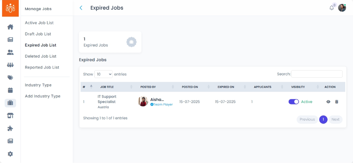Screen dimensions: 353x163
Task: Sort by the Job Title column
Action: [x=107, y=87]
